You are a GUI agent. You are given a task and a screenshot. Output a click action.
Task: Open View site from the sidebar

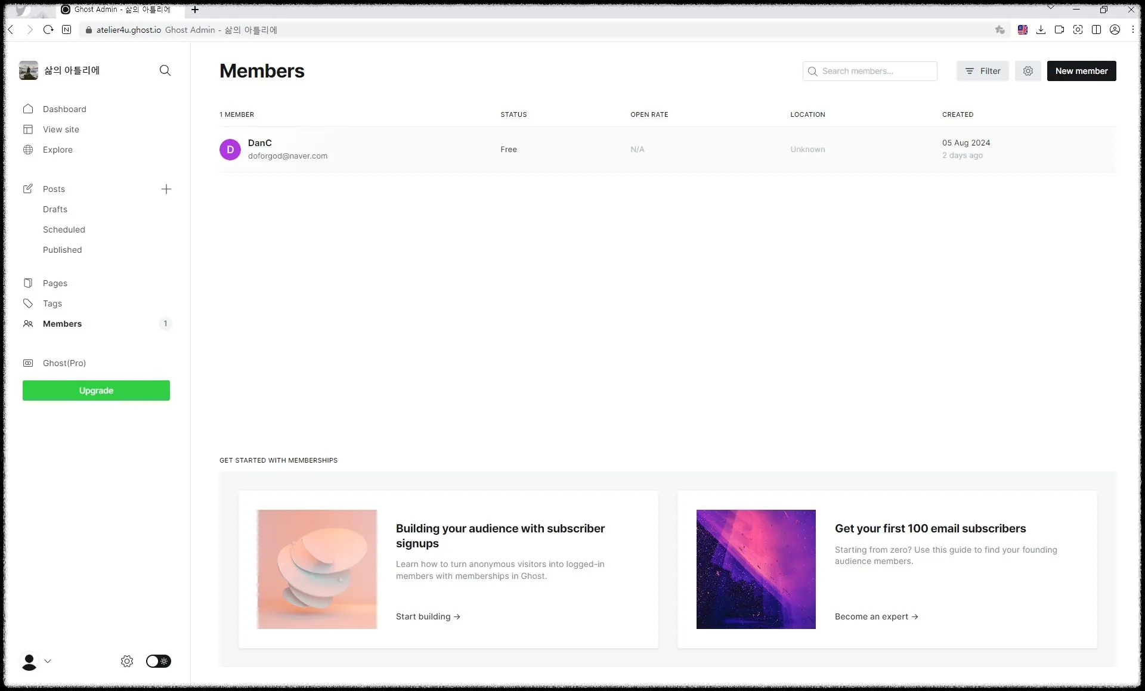[60, 129]
